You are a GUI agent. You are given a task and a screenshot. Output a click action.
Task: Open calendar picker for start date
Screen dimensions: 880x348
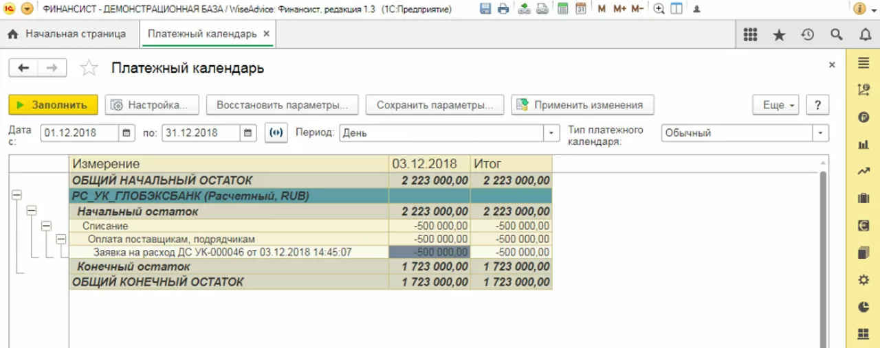click(x=127, y=132)
